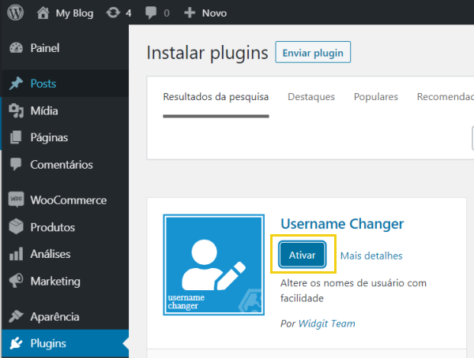Open the Posts menu
The image size is (474, 358).
click(x=43, y=84)
